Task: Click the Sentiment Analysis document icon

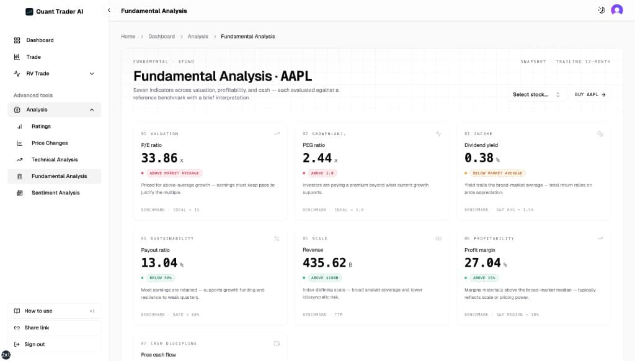Action: click(x=17, y=192)
